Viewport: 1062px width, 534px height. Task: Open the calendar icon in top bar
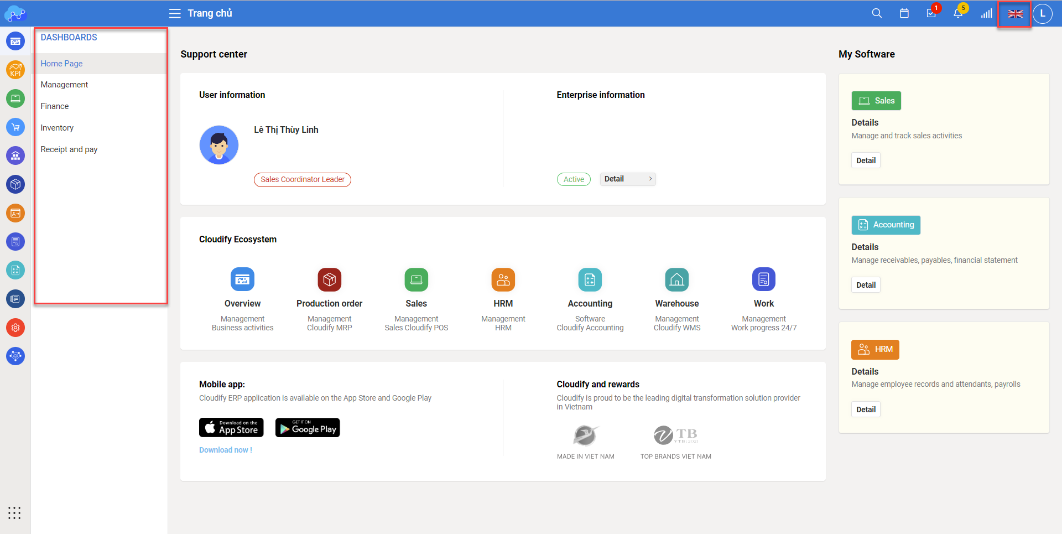904,13
